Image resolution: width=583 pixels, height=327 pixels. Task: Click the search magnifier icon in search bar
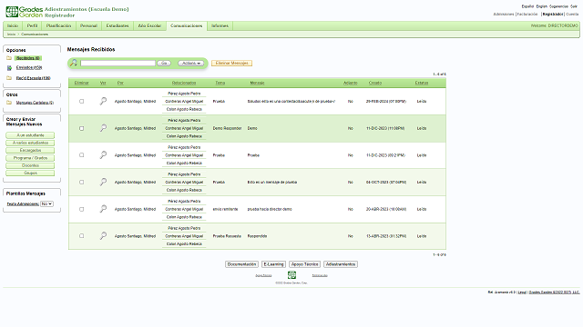pyautogui.click(x=74, y=63)
